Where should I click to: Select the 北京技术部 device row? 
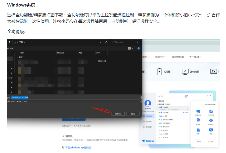click(x=173, y=123)
